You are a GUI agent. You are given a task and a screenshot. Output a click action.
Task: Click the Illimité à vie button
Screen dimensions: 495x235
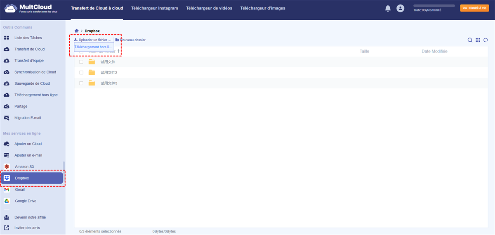pos(474,8)
